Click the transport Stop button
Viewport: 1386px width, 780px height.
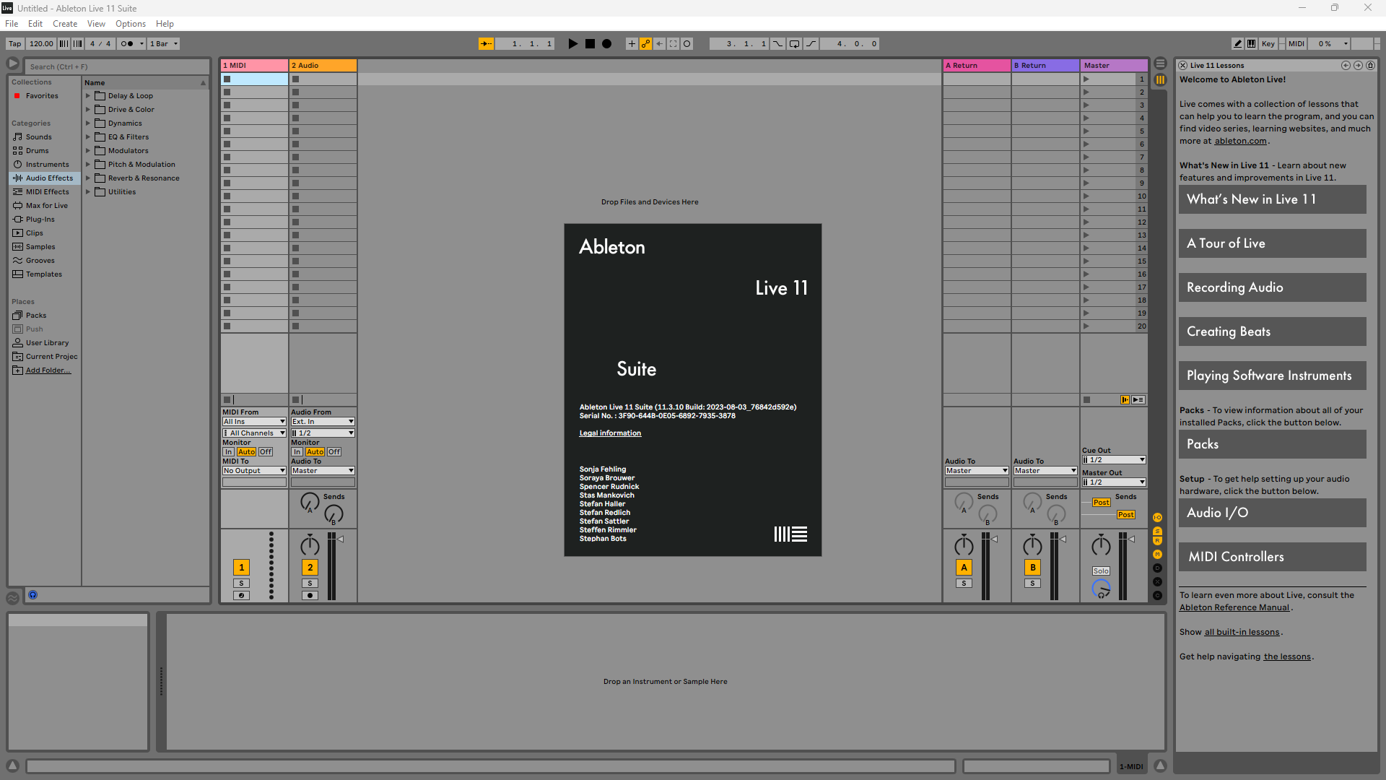[x=590, y=44]
